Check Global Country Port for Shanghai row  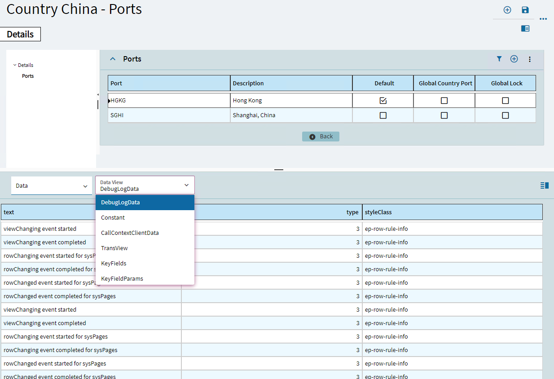click(x=444, y=115)
